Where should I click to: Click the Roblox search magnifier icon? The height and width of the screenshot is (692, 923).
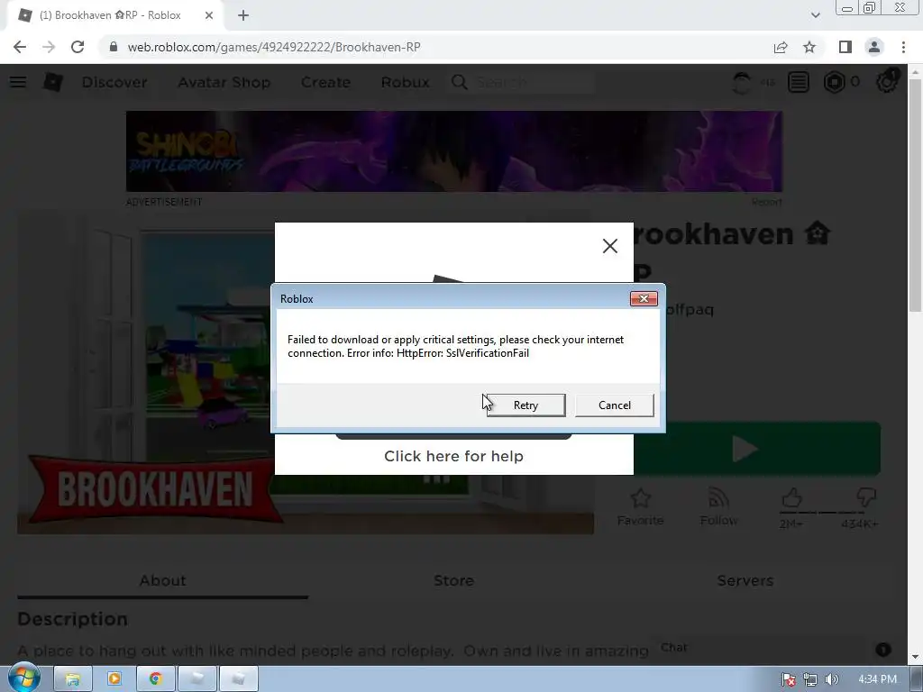tap(459, 82)
